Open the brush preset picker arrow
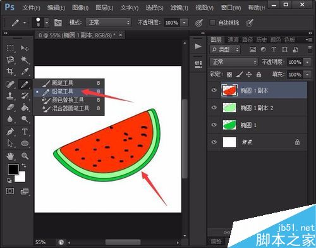Viewport: 316px width, 248px height. 47,22
